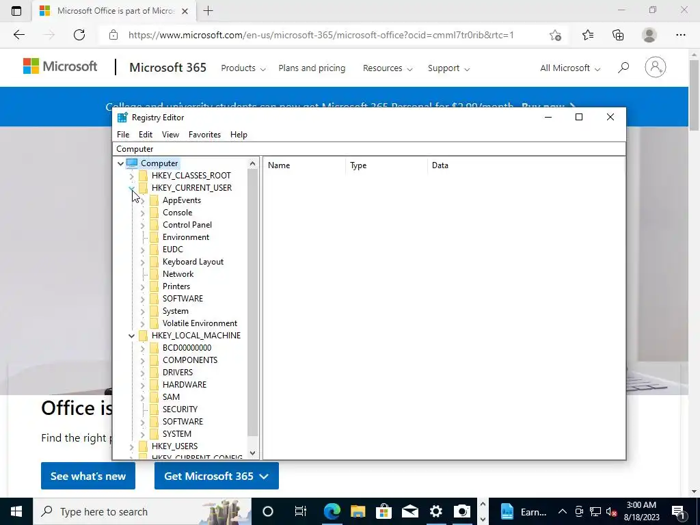Expand the Control Panel key

(x=142, y=225)
